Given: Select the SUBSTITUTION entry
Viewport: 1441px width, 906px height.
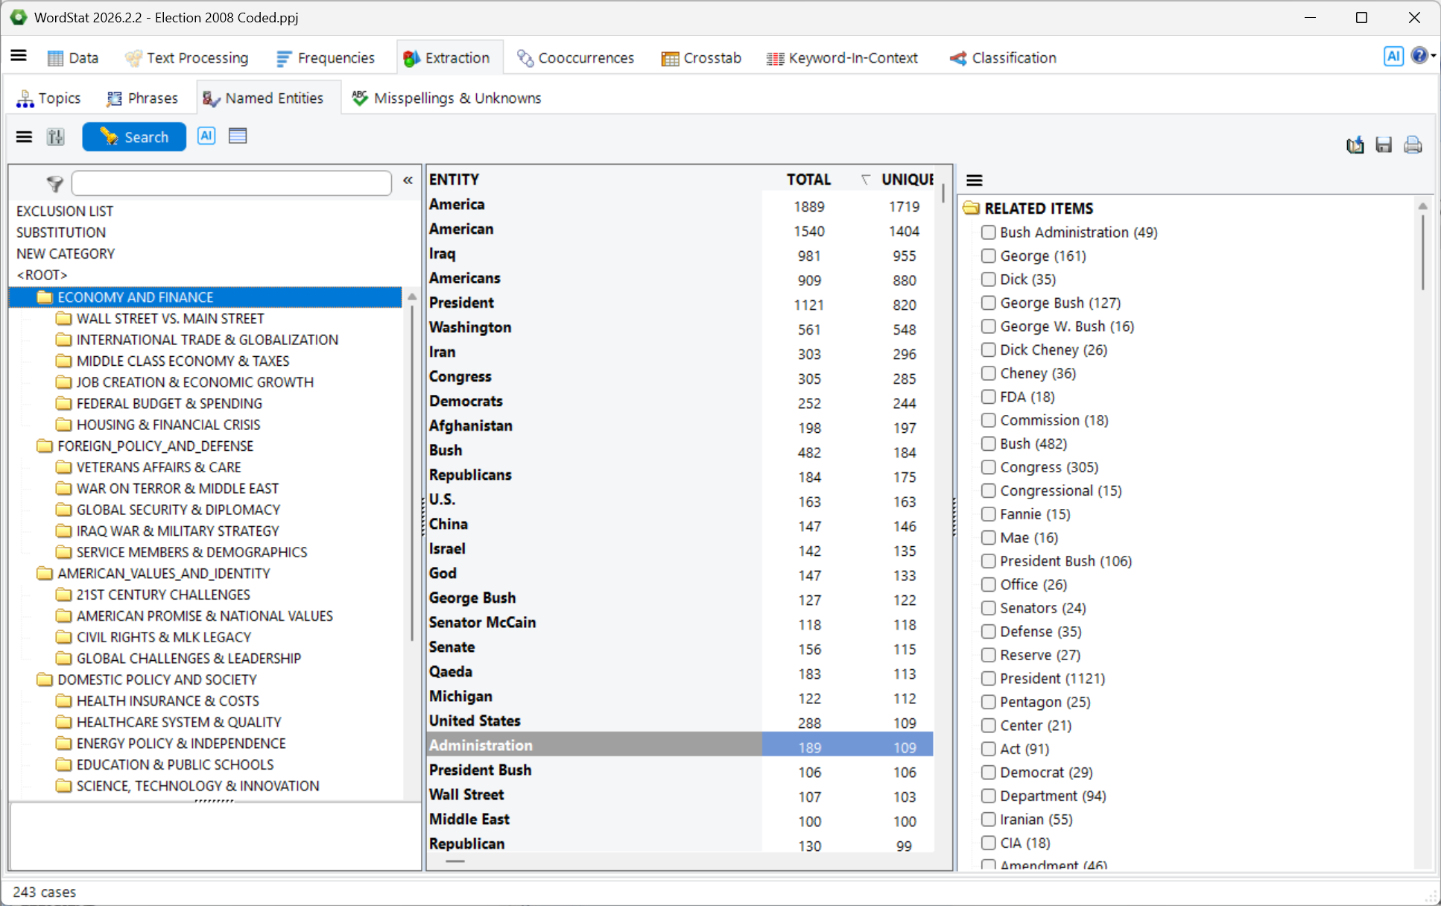Looking at the screenshot, I should [61, 232].
